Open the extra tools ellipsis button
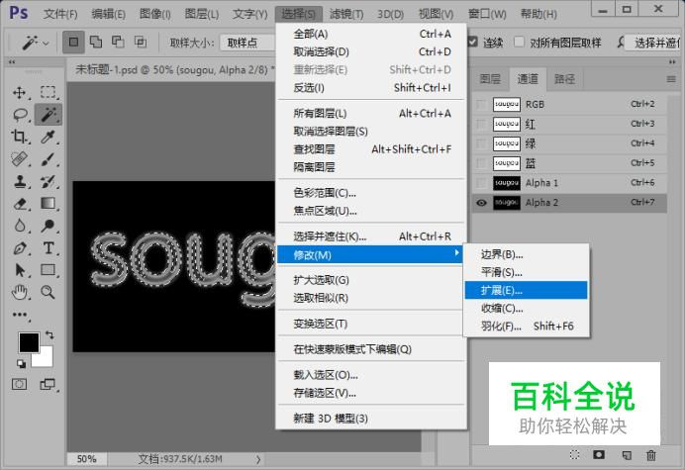Image resolution: width=685 pixels, height=470 pixels. (19, 315)
